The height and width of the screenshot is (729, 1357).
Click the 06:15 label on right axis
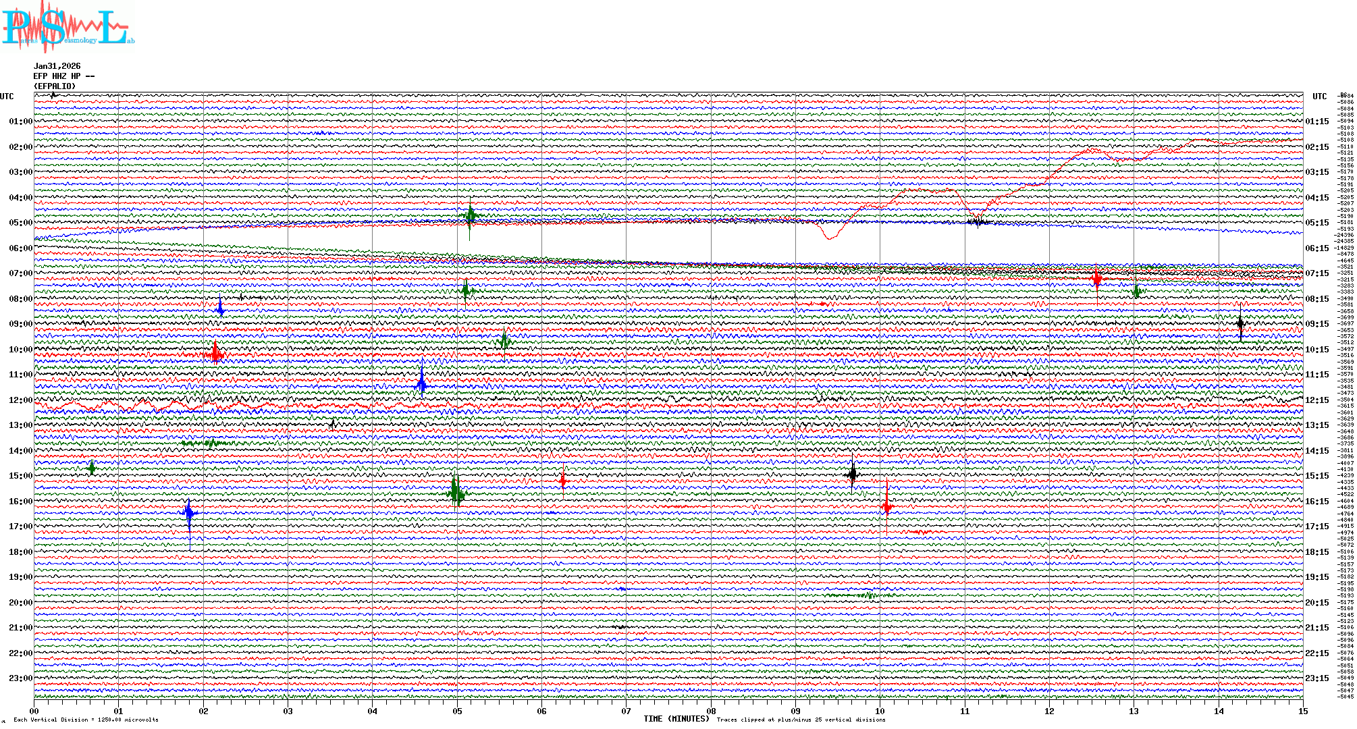[1316, 248]
